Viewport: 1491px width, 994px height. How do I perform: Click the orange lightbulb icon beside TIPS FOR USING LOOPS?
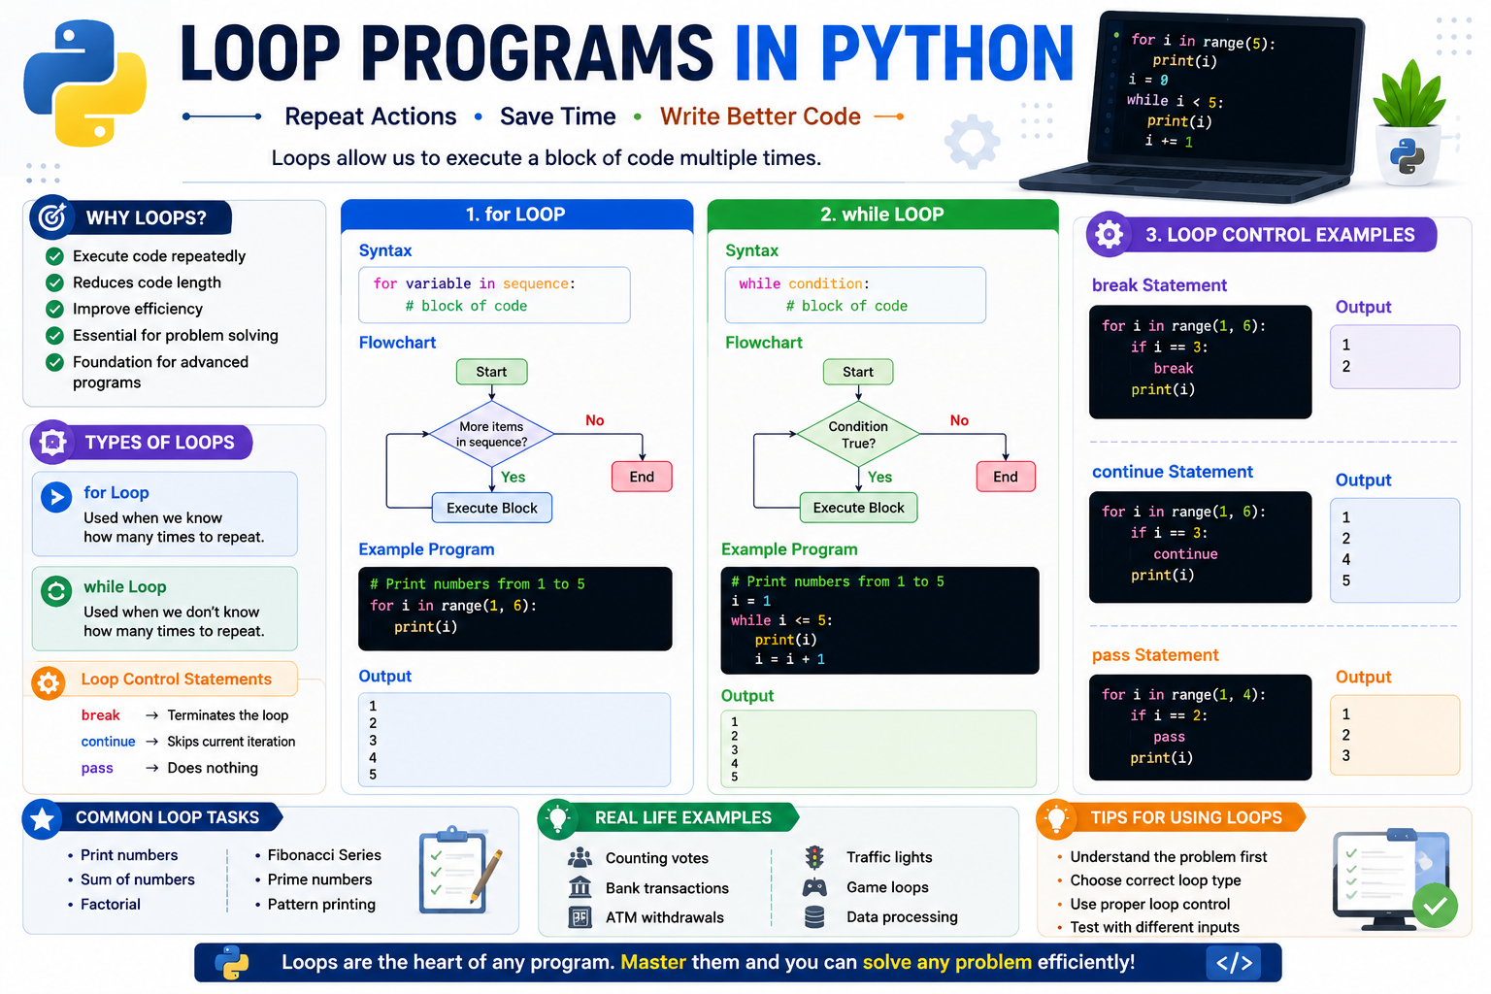(x=1056, y=819)
